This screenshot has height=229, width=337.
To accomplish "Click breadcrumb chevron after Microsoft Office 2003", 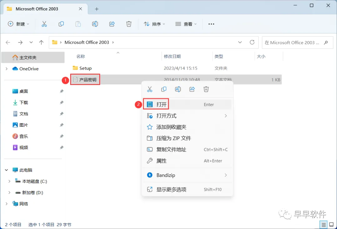I will point(113,42).
